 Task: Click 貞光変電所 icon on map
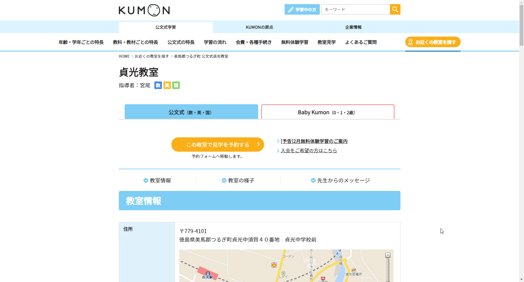(x=354, y=270)
